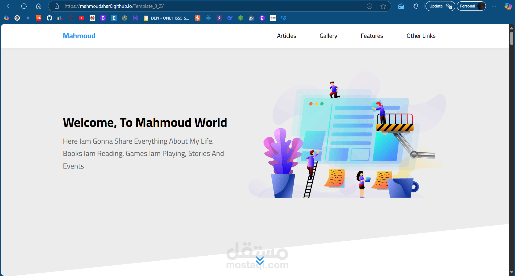This screenshot has height=276, width=515.
Task: Open the MUI logo bookmark
Action: (x=284, y=18)
